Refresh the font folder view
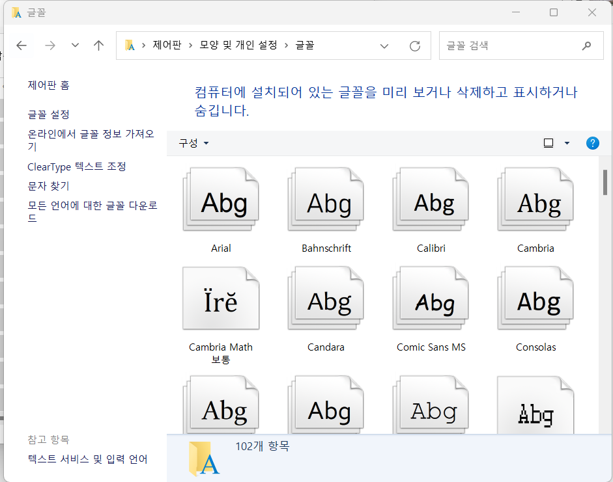This screenshot has width=613, height=482. point(415,46)
